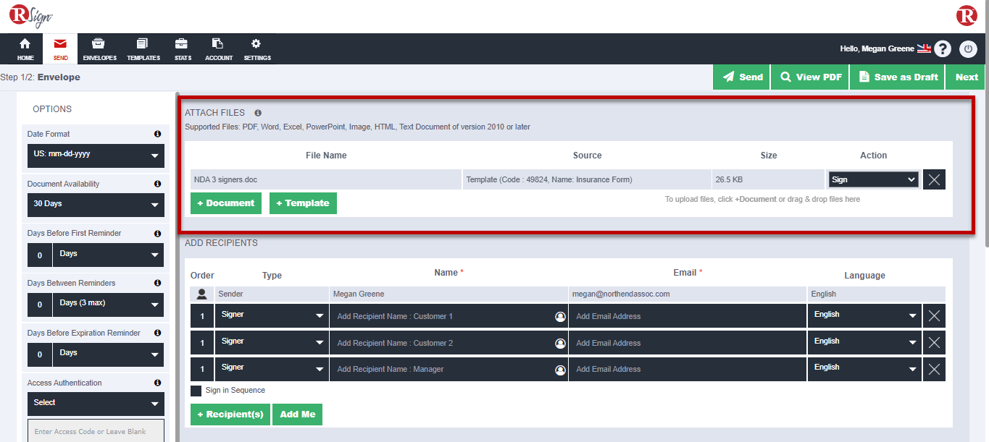This screenshot has width=989, height=442.
Task: Open the Templates tab
Action: pyautogui.click(x=143, y=48)
